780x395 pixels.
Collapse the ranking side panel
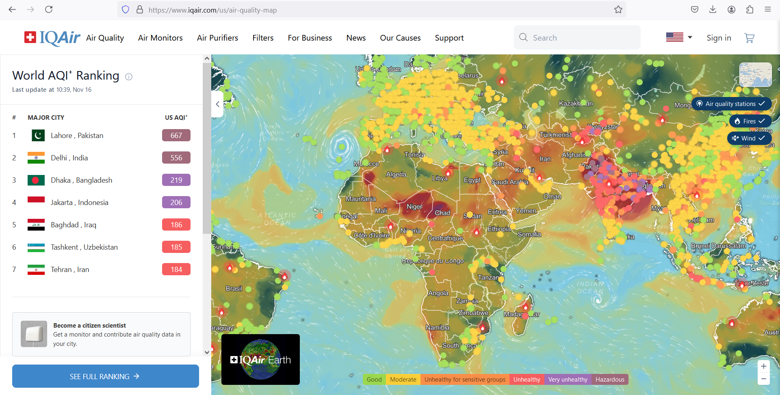point(218,104)
